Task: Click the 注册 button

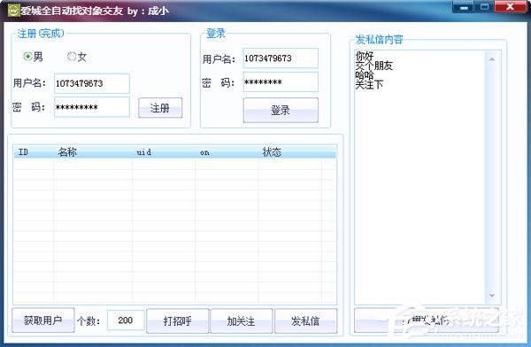Action: point(160,108)
